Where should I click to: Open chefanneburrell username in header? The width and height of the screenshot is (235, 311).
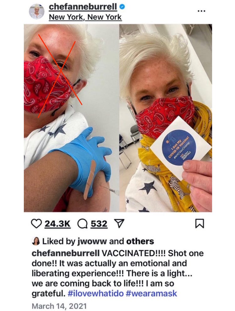pos(83,7)
